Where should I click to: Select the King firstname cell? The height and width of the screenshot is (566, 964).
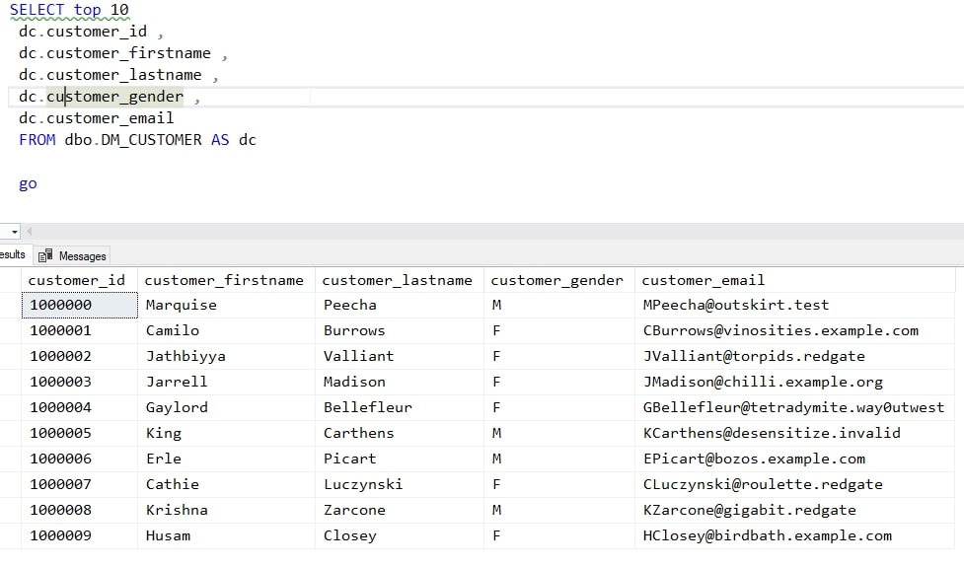pos(226,433)
